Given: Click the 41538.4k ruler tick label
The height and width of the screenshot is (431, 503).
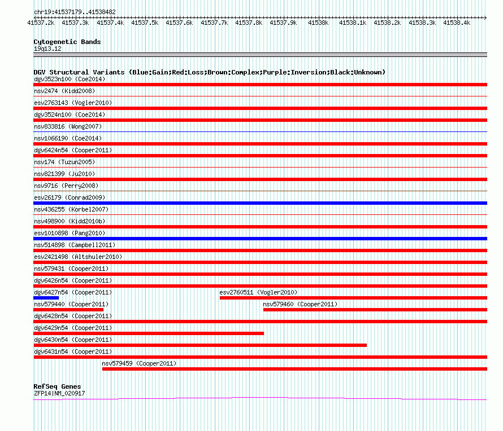Looking at the screenshot, I should coord(457,23).
